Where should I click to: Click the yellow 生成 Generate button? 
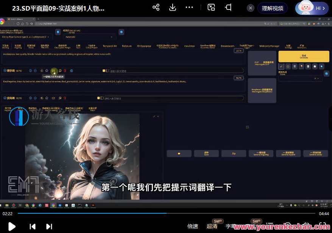[304, 56]
